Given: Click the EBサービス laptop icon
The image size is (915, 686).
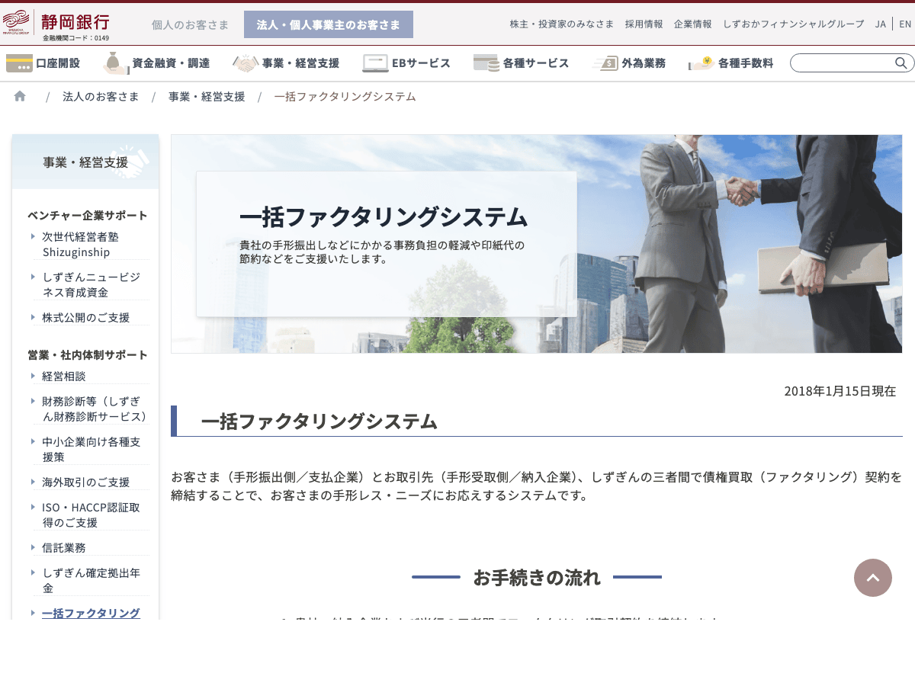Looking at the screenshot, I should coord(375,63).
